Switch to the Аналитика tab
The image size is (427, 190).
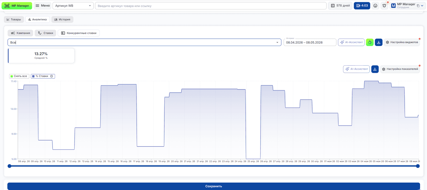(x=38, y=19)
